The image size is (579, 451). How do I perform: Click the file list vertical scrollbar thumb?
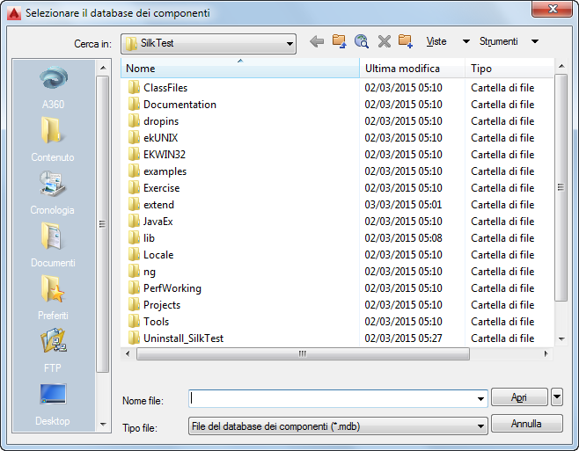pyautogui.click(x=561, y=187)
